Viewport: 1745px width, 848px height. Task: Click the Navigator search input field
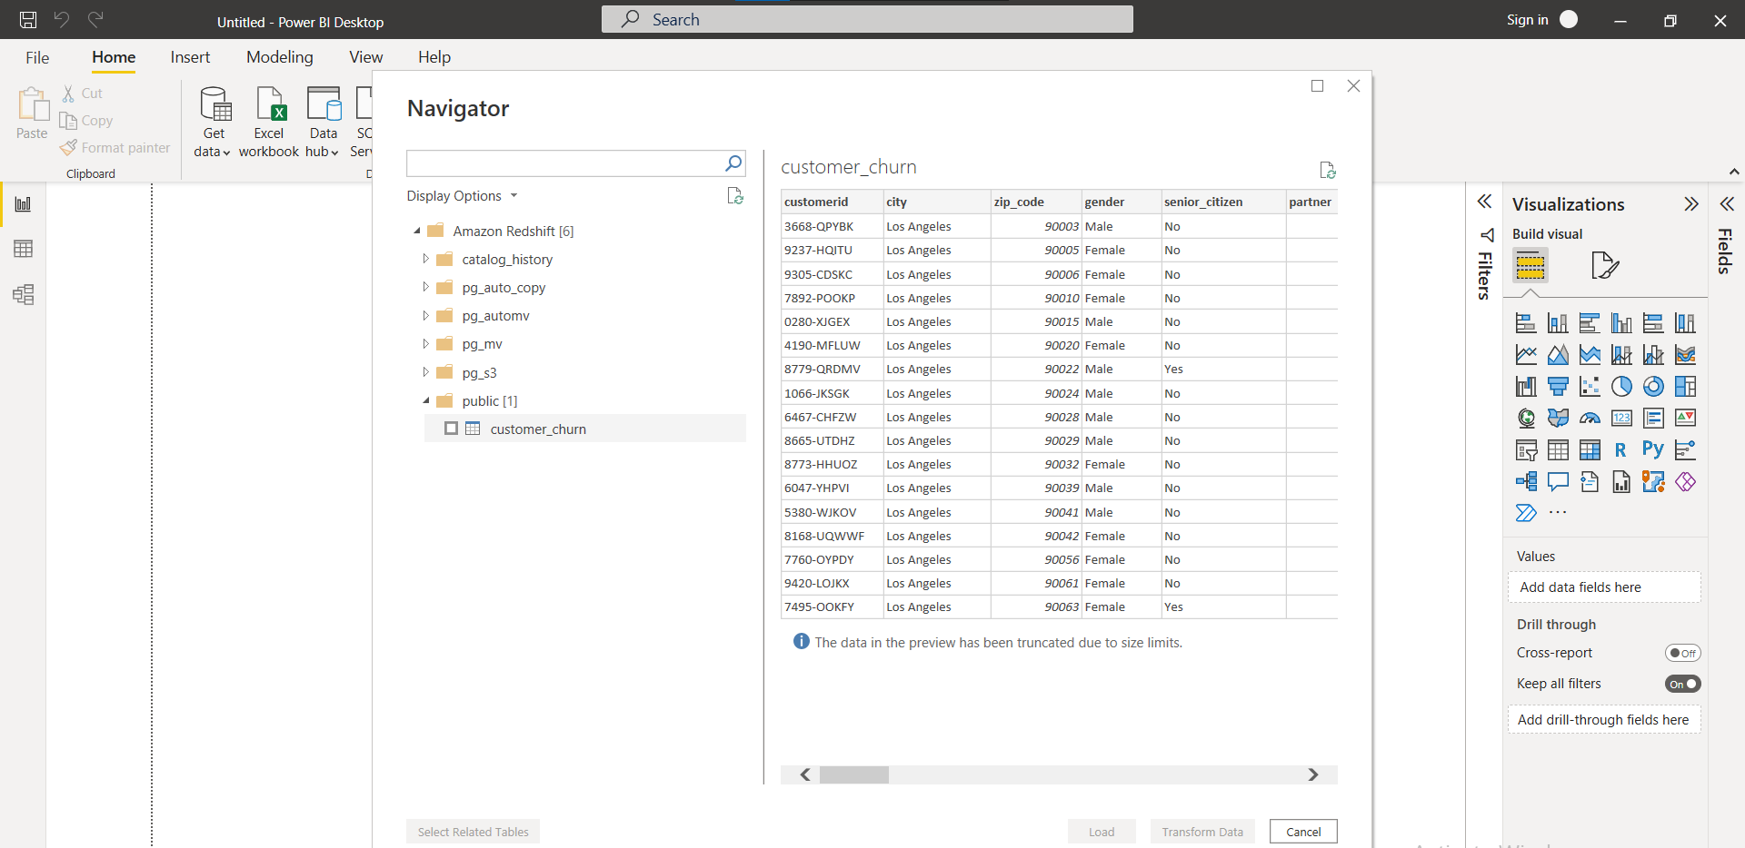click(563, 163)
